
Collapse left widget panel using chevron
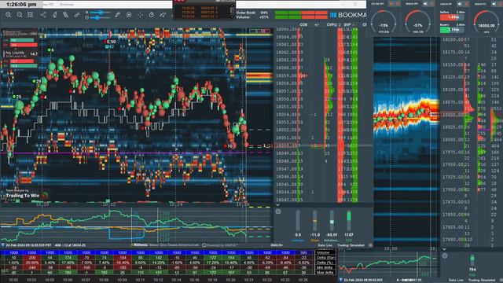click(x=277, y=205)
